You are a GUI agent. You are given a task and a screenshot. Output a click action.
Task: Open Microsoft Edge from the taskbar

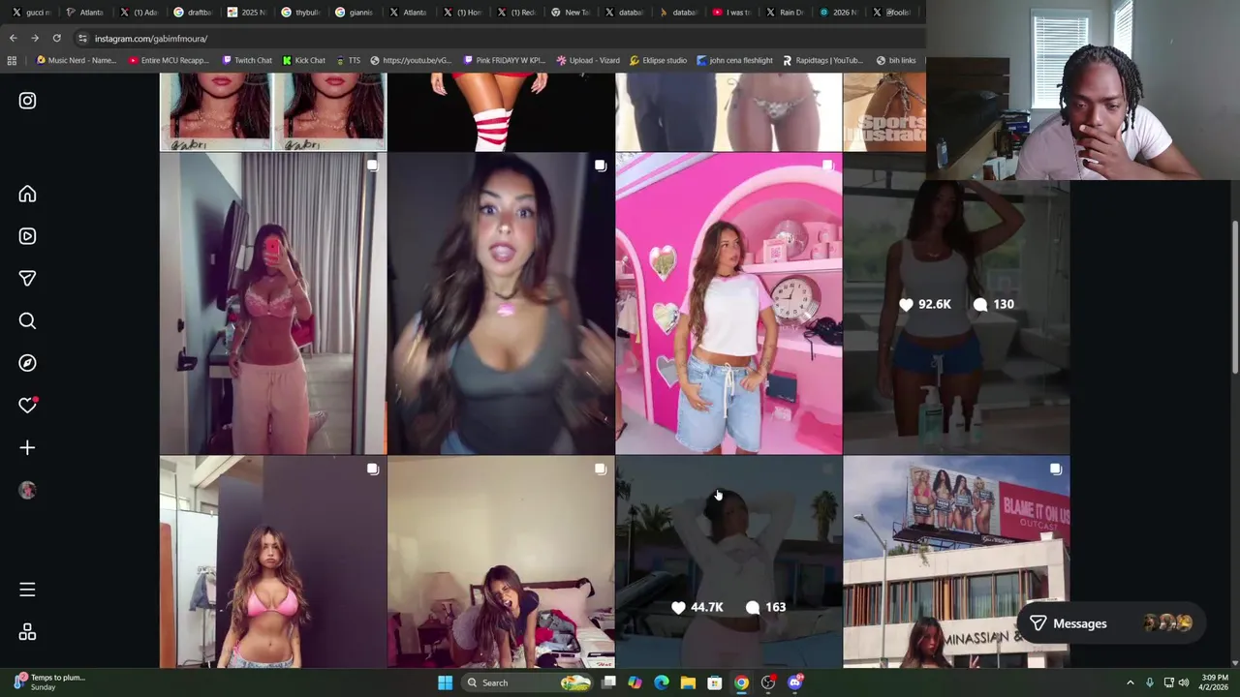coord(661,683)
